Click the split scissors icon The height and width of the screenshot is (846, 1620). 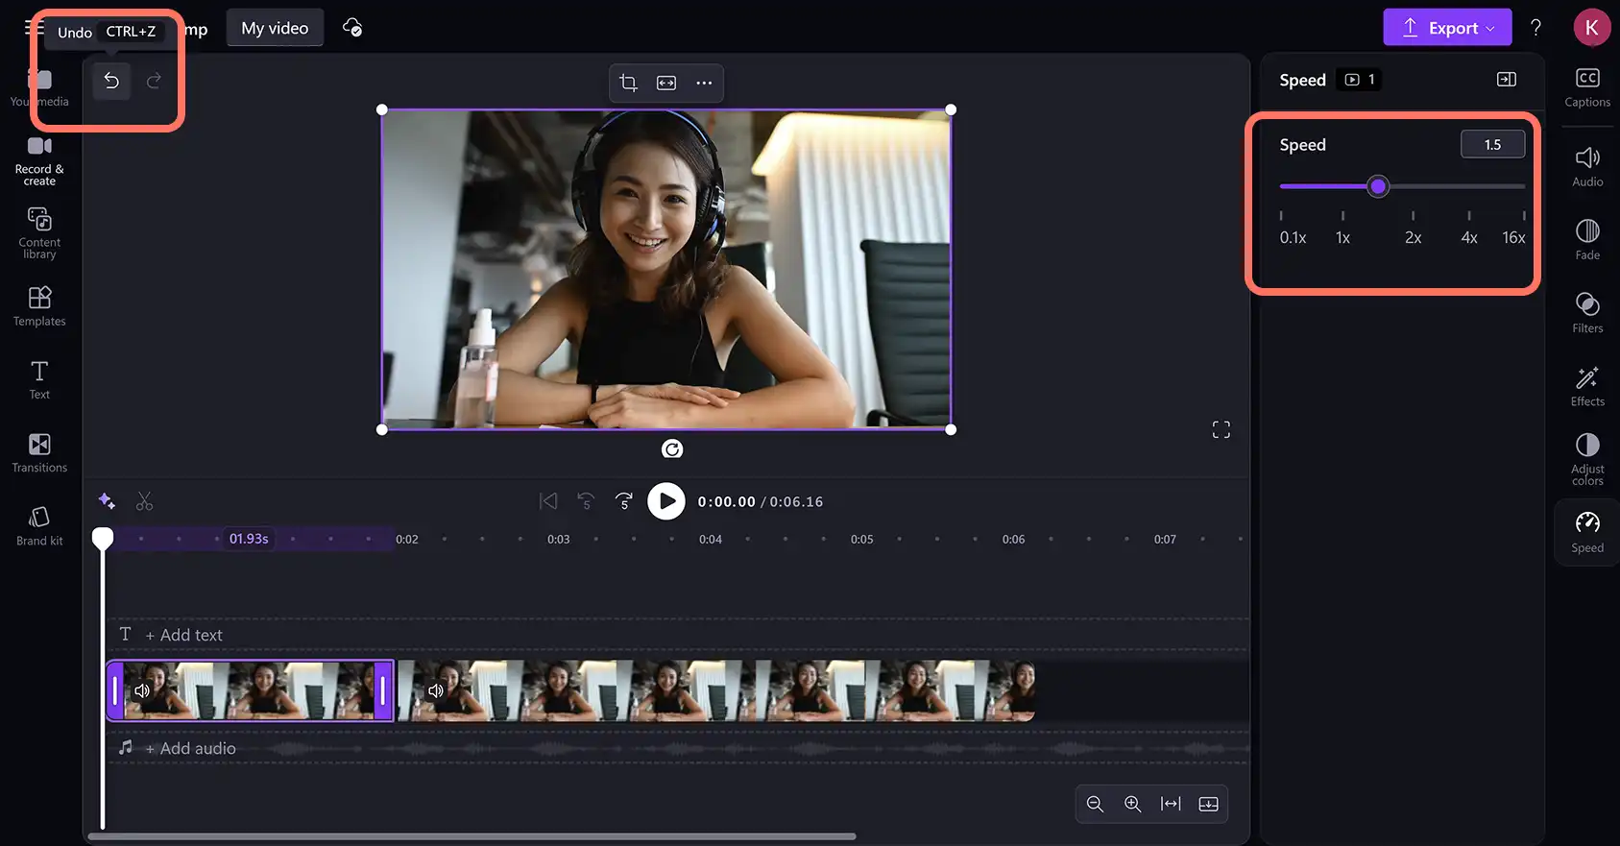[144, 501]
